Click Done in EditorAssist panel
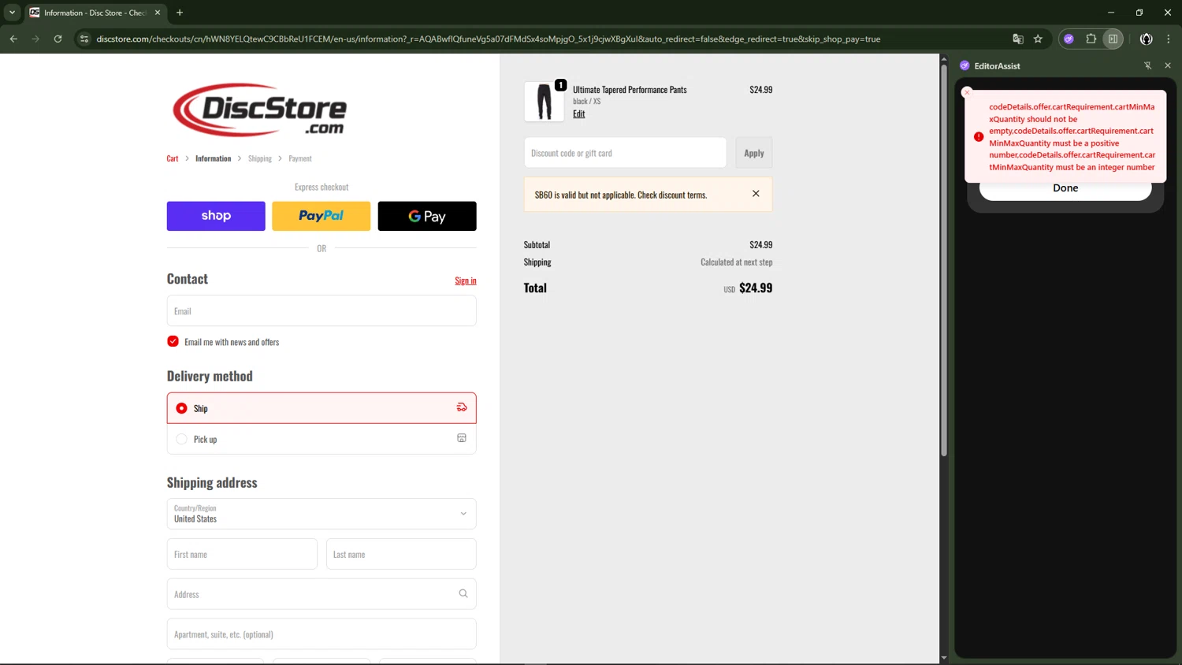Screen dimensions: 1182x665 1065,189
